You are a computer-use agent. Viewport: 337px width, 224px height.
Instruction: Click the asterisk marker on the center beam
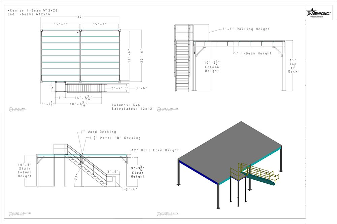click(78, 33)
